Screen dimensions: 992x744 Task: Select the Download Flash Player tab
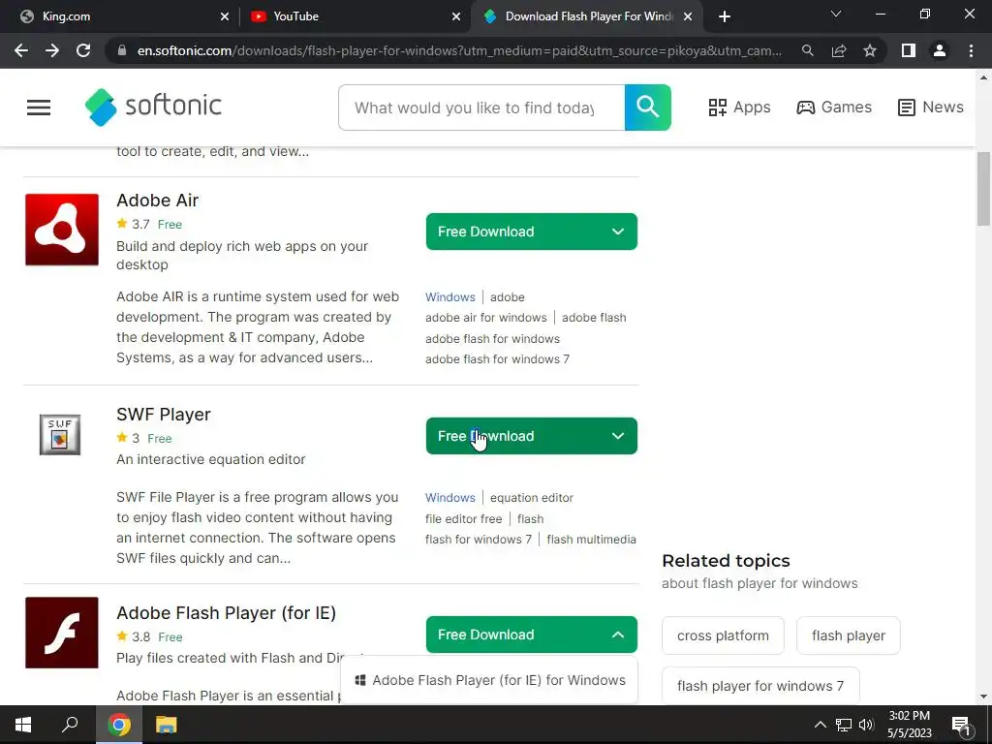pyautogui.click(x=585, y=16)
